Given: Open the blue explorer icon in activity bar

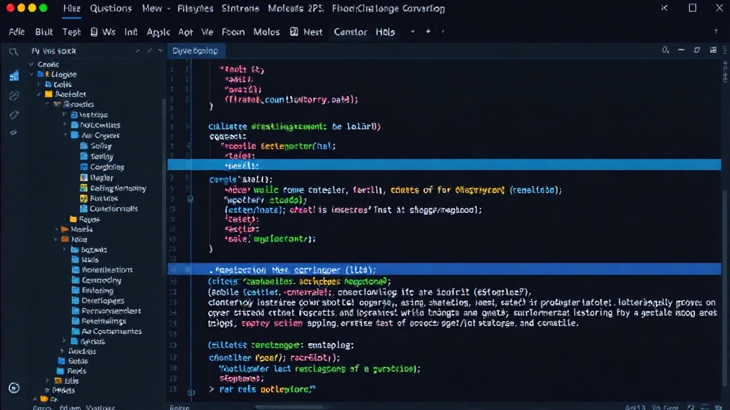Looking at the screenshot, I should click(14, 75).
